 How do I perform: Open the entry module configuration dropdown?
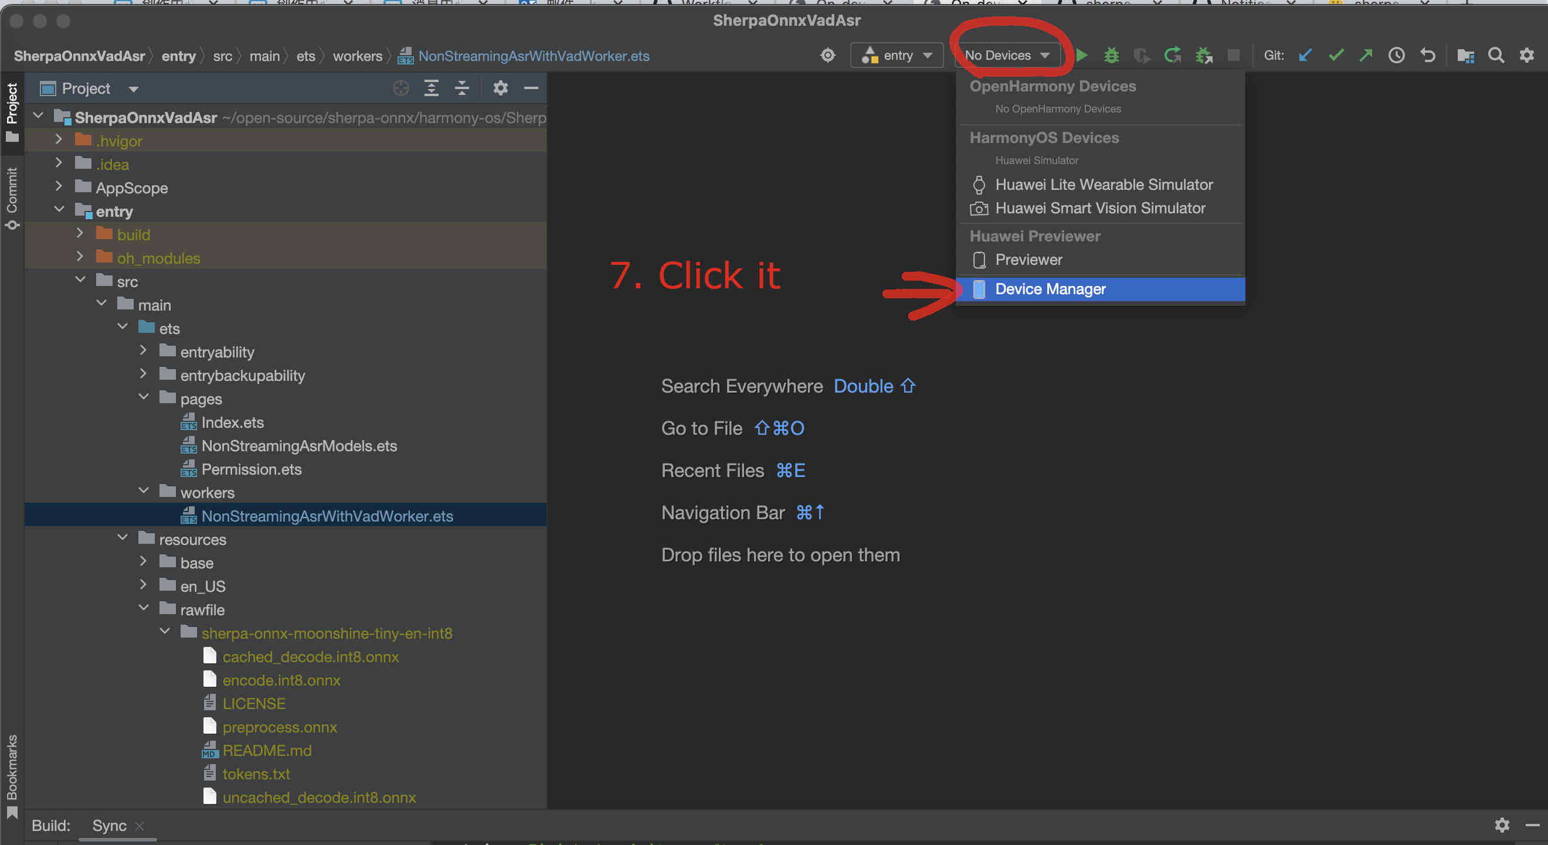point(897,55)
